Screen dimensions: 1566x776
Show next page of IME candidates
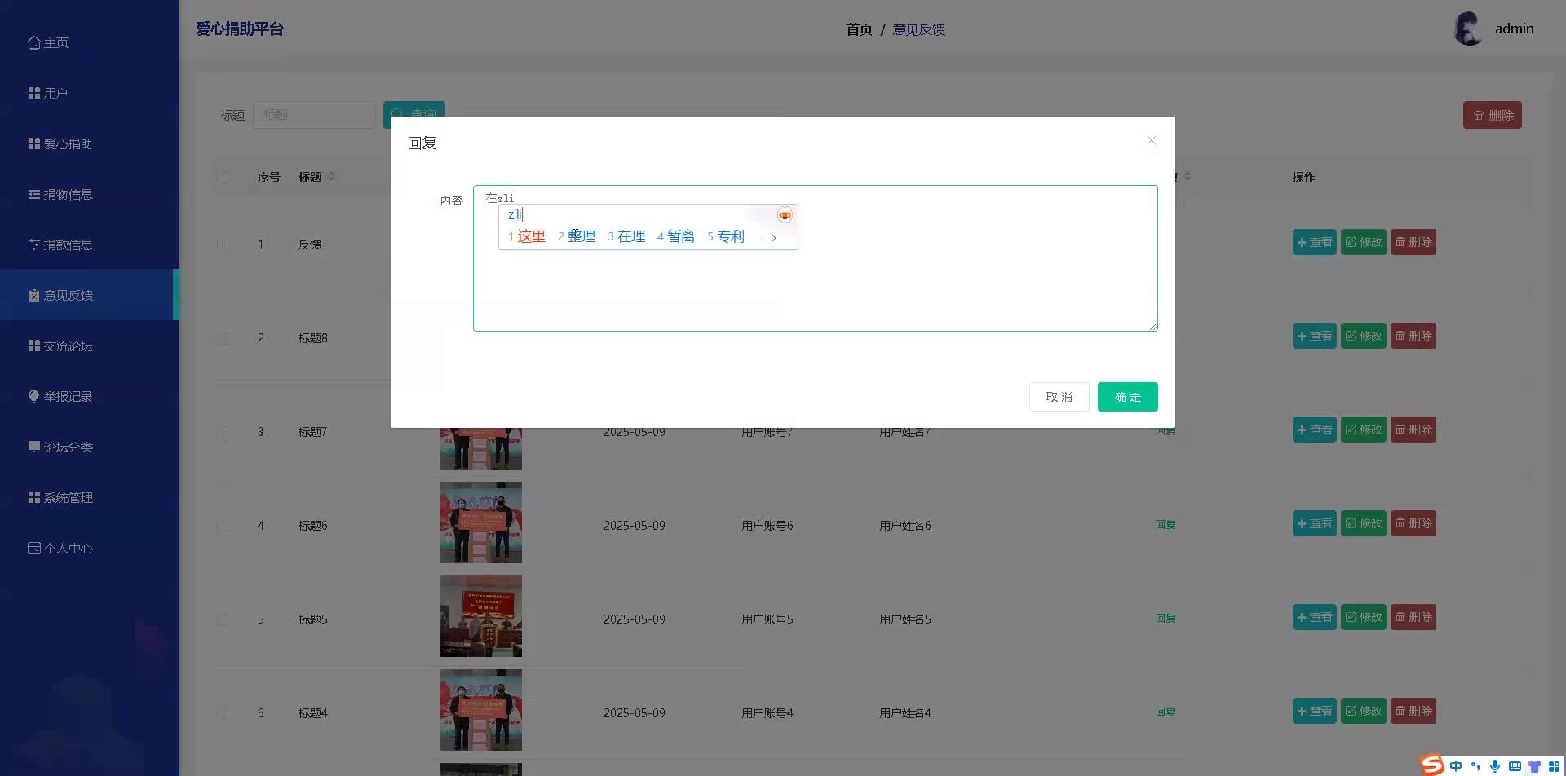(x=774, y=237)
